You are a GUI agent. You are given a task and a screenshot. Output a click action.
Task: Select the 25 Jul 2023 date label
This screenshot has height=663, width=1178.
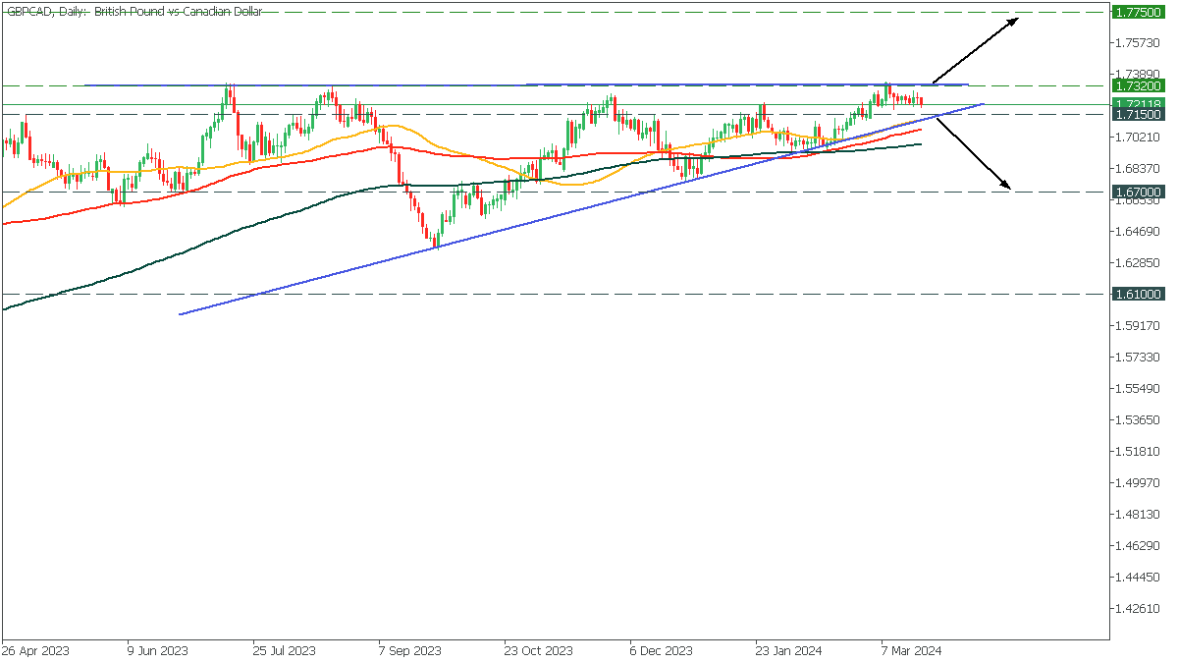tap(284, 650)
